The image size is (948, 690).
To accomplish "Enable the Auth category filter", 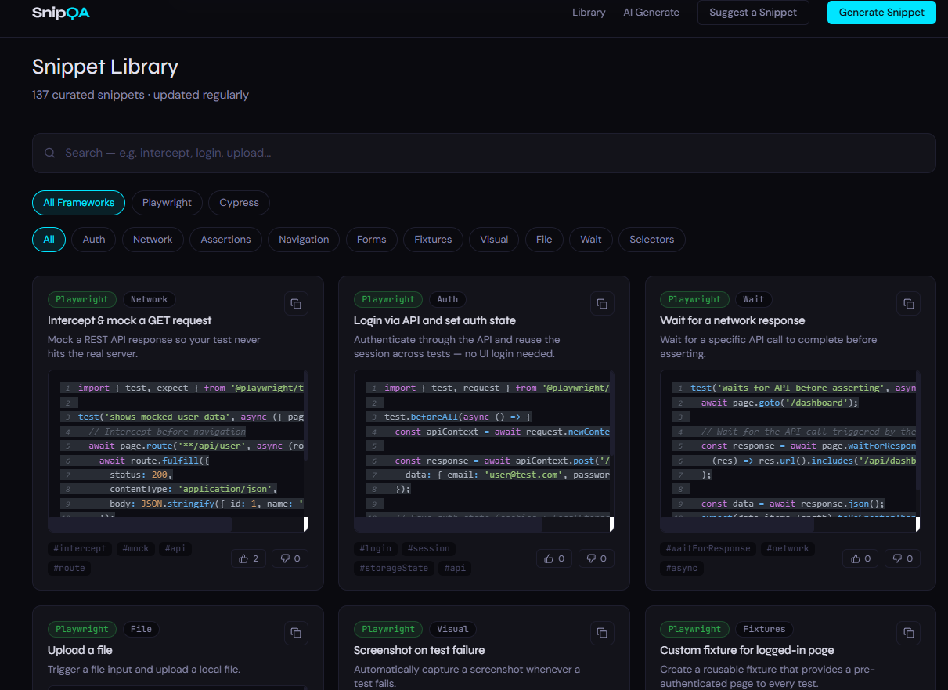I will [x=93, y=239].
